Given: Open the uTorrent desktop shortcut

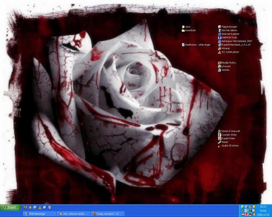Looking at the screenshot, I should click(x=219, y=66).
